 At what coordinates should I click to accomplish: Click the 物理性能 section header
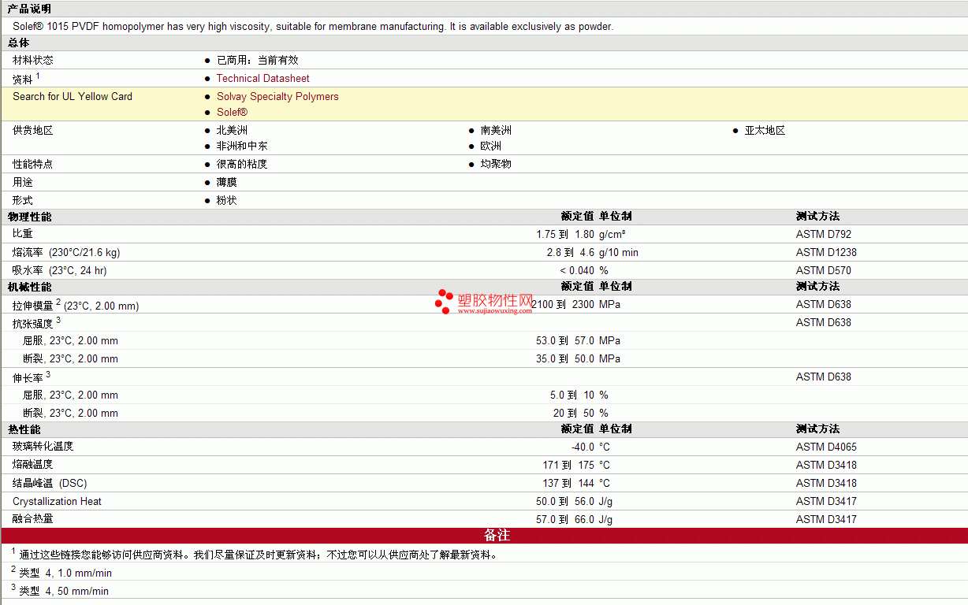tap(29, 217)
